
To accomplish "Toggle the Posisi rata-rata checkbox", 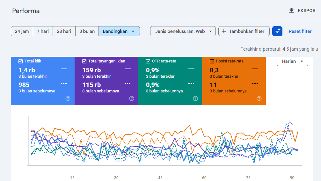I will (x=212, y=61).
